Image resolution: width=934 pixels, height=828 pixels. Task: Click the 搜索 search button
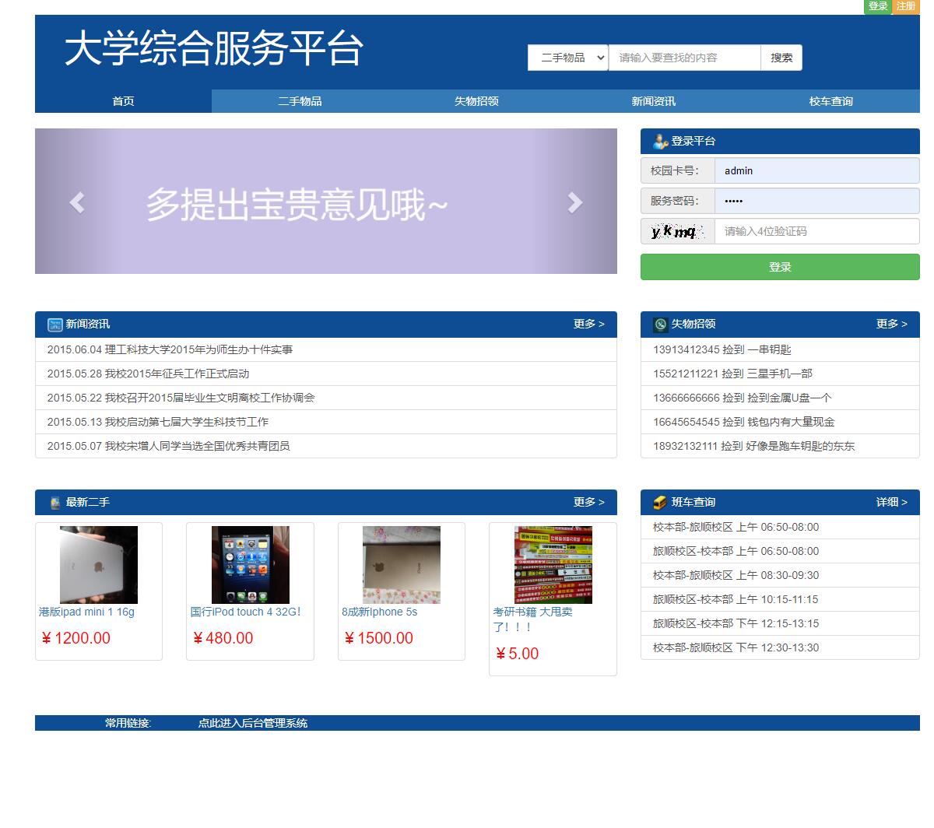[x=781, y=58]
